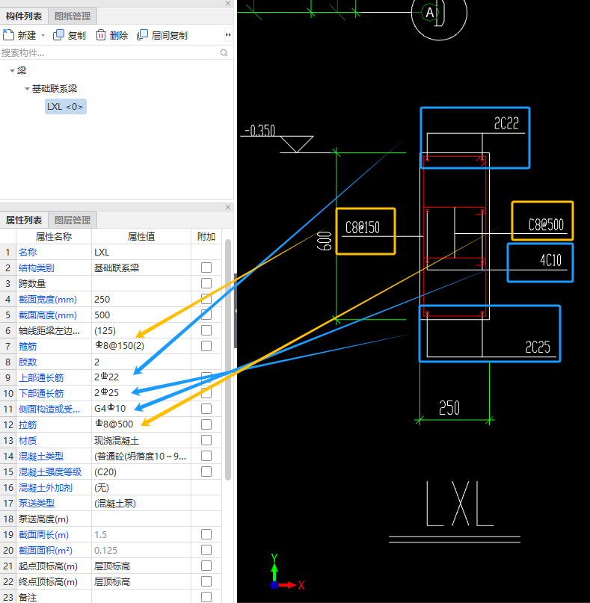590x603 pixels.
Task: Toggle the 跨数量 附加 checkbox
Action: tap(206, 283)
